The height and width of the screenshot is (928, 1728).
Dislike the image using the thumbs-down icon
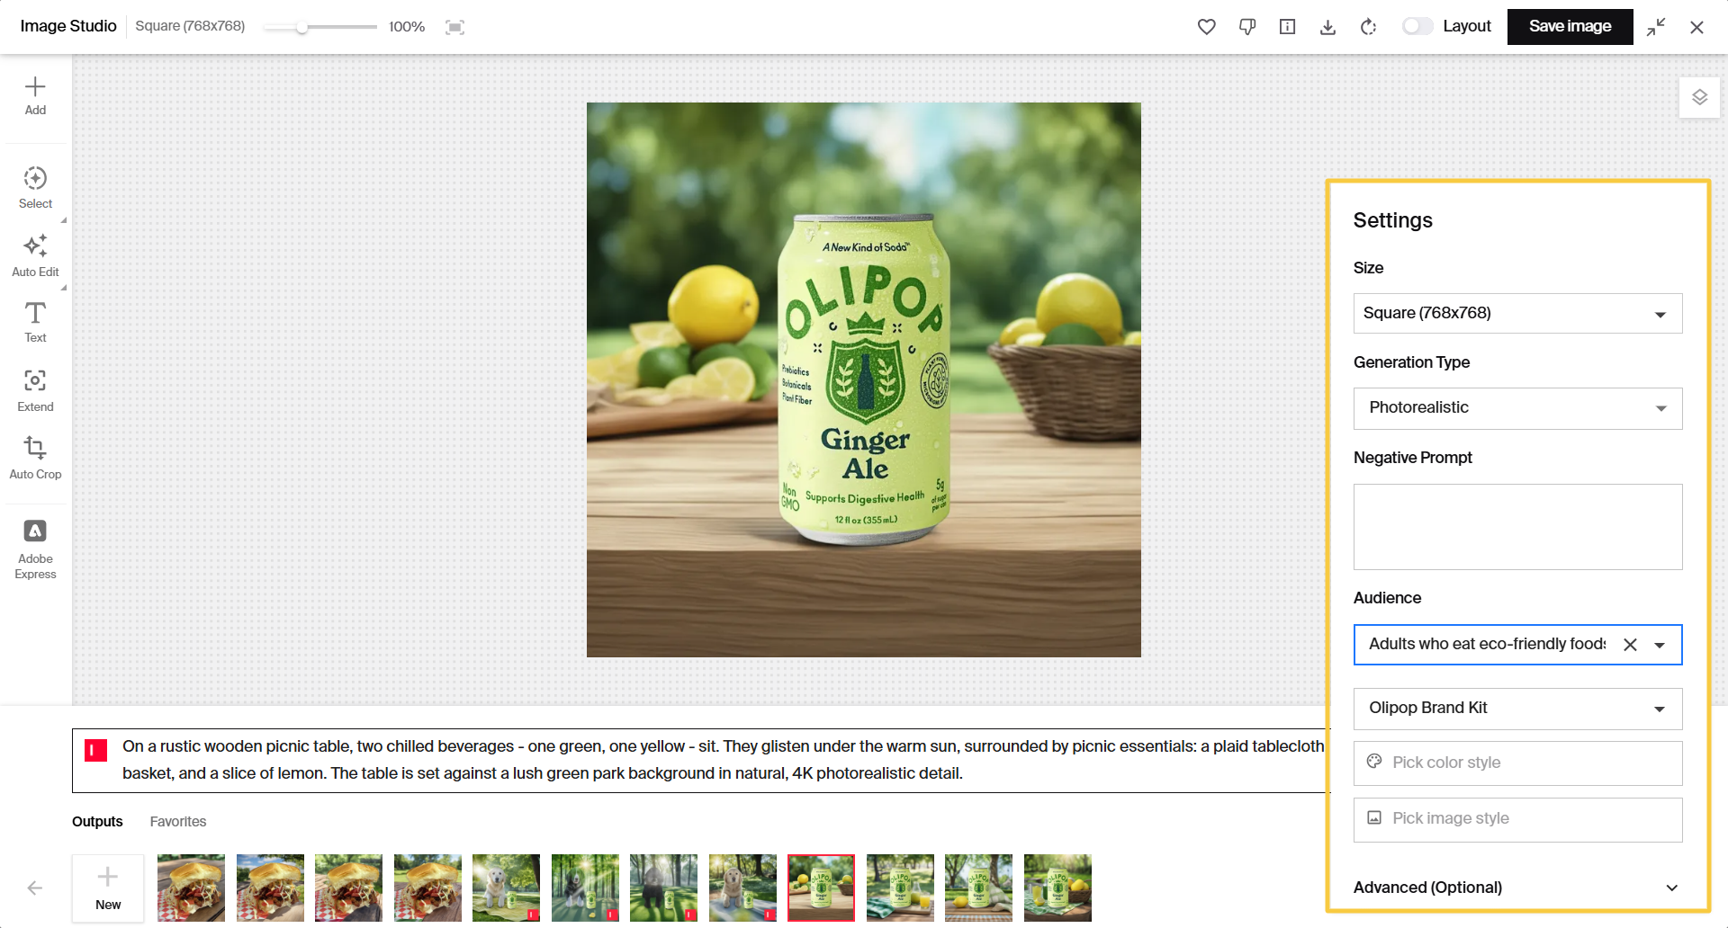click(1246, 27)
